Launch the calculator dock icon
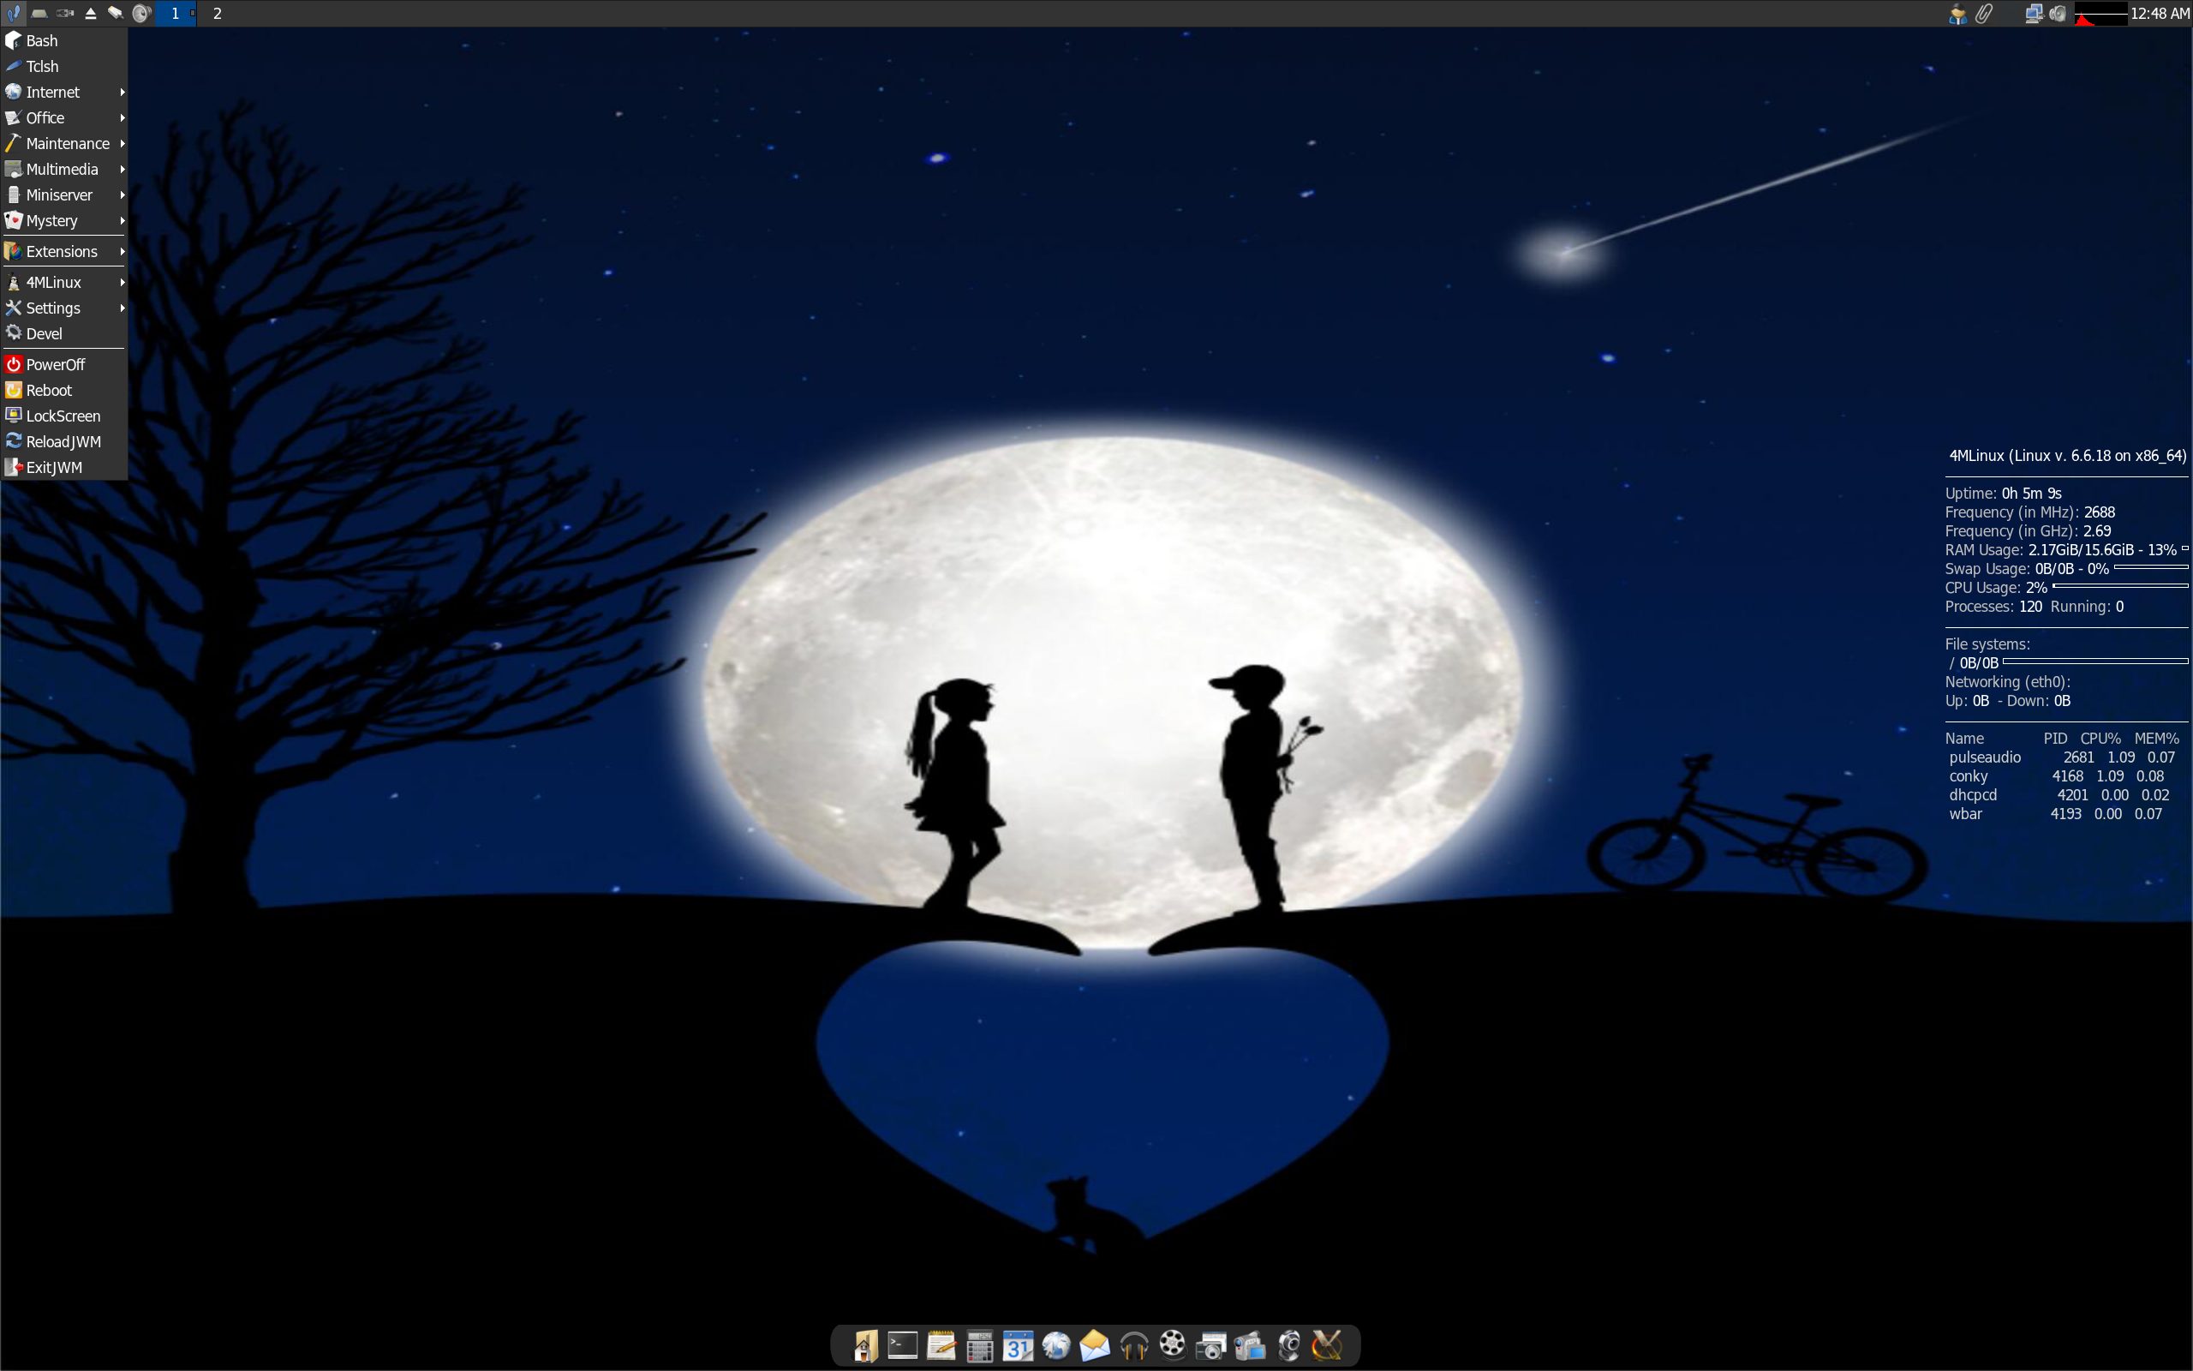The width and height of the screenshot is (2193, 1371). point(980,1345)
